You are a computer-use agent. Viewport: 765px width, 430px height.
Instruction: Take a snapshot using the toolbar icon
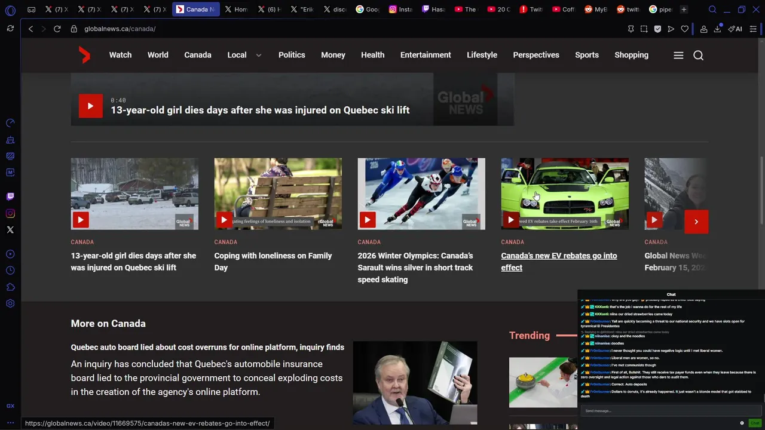pyautogui.click(x=644, y=29)
